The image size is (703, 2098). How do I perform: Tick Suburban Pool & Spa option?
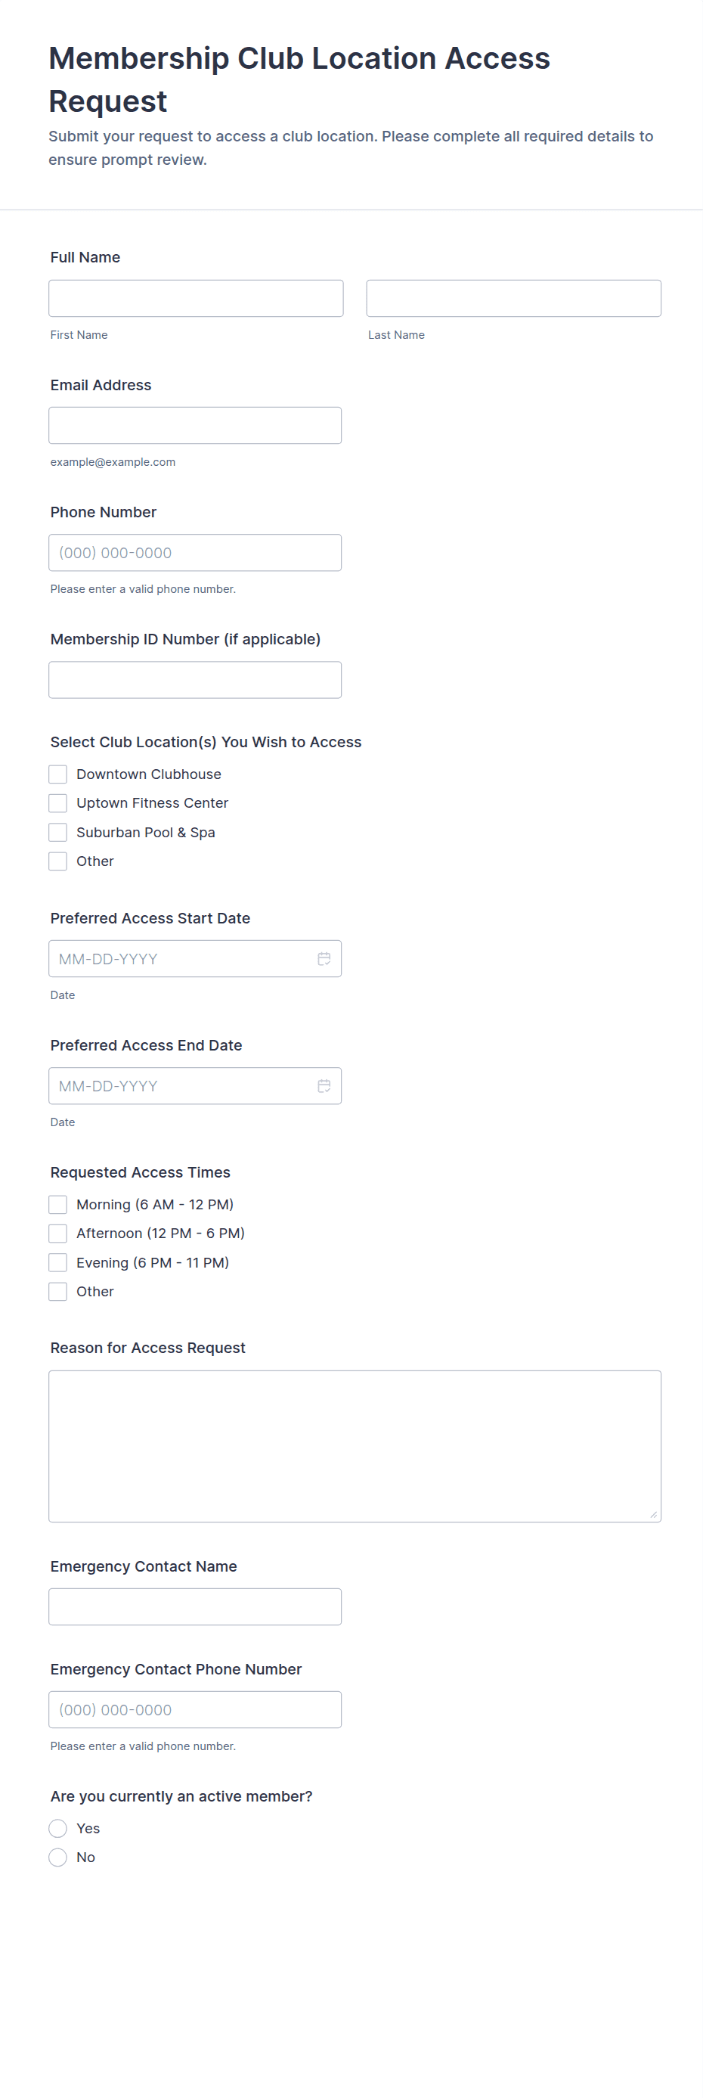57,833
